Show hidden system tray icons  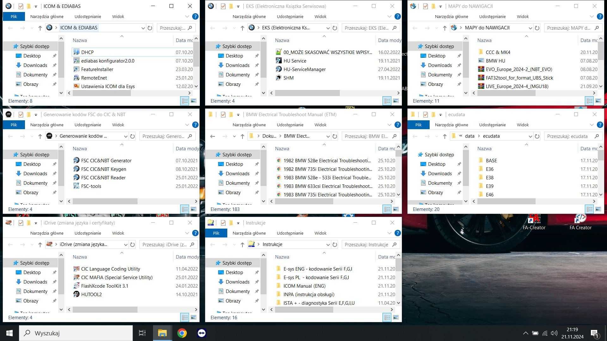point(525,333)
